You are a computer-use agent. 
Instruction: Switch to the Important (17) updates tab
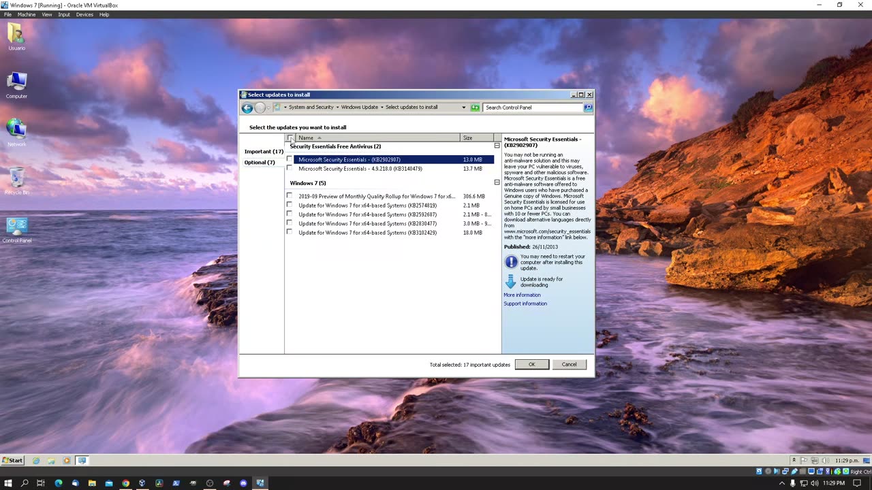tap(264, 151)
